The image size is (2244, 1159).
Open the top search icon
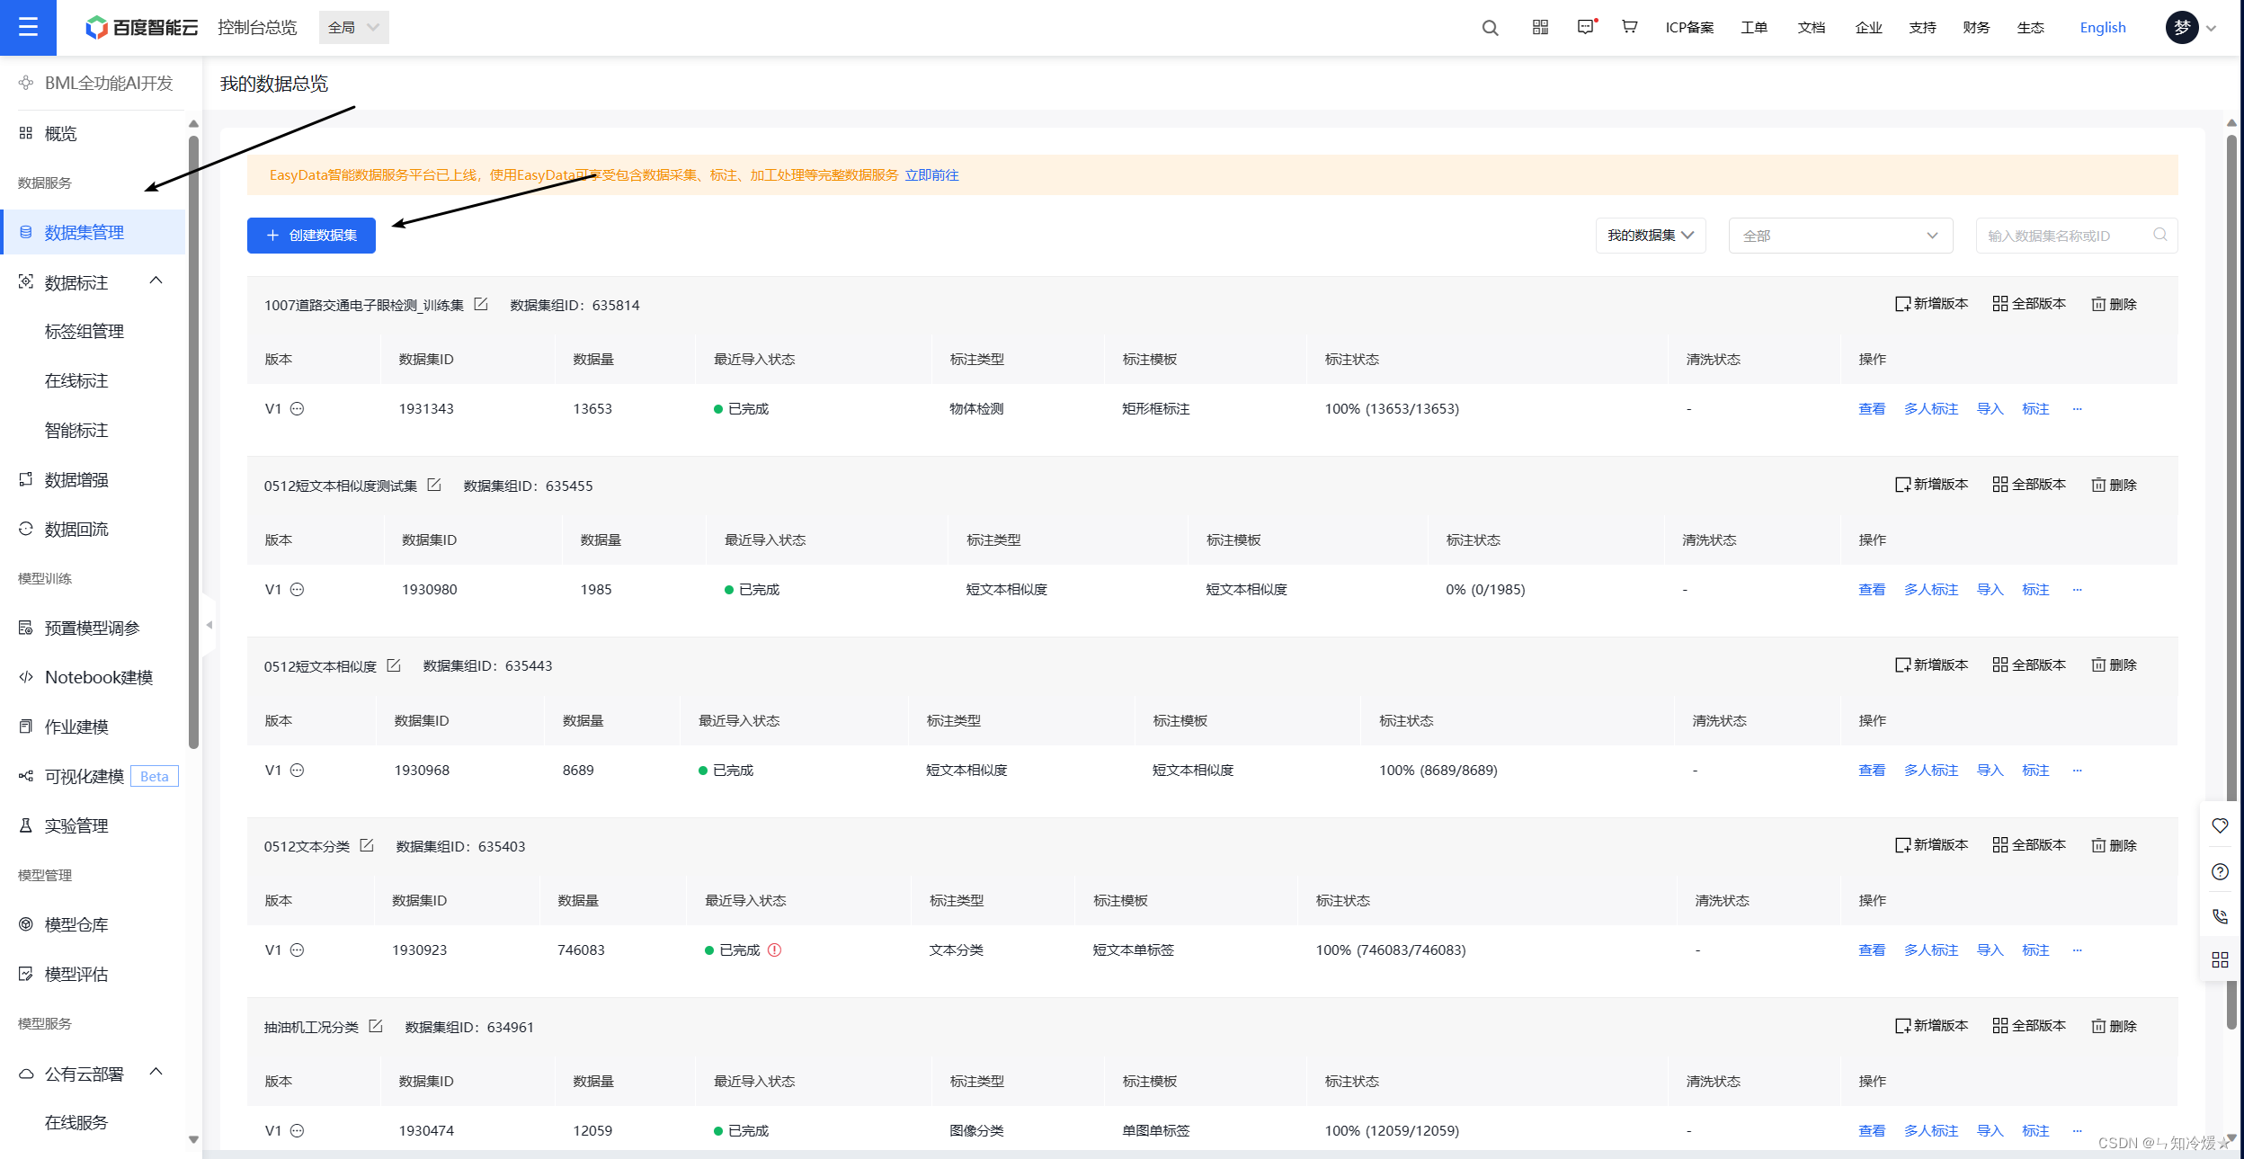click(x=1490, y=28)
